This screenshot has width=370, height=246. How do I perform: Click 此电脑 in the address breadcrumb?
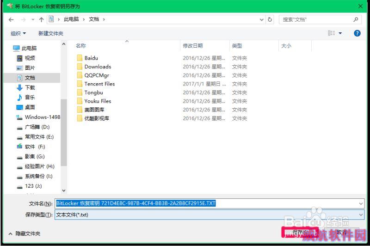click(71, 19)
